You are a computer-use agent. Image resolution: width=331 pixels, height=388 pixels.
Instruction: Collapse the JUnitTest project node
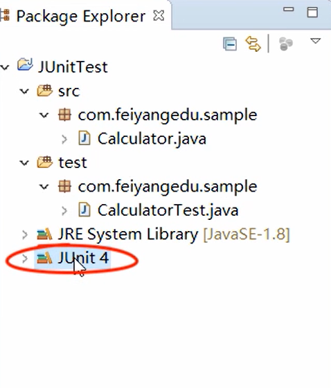tap(5, 67)
